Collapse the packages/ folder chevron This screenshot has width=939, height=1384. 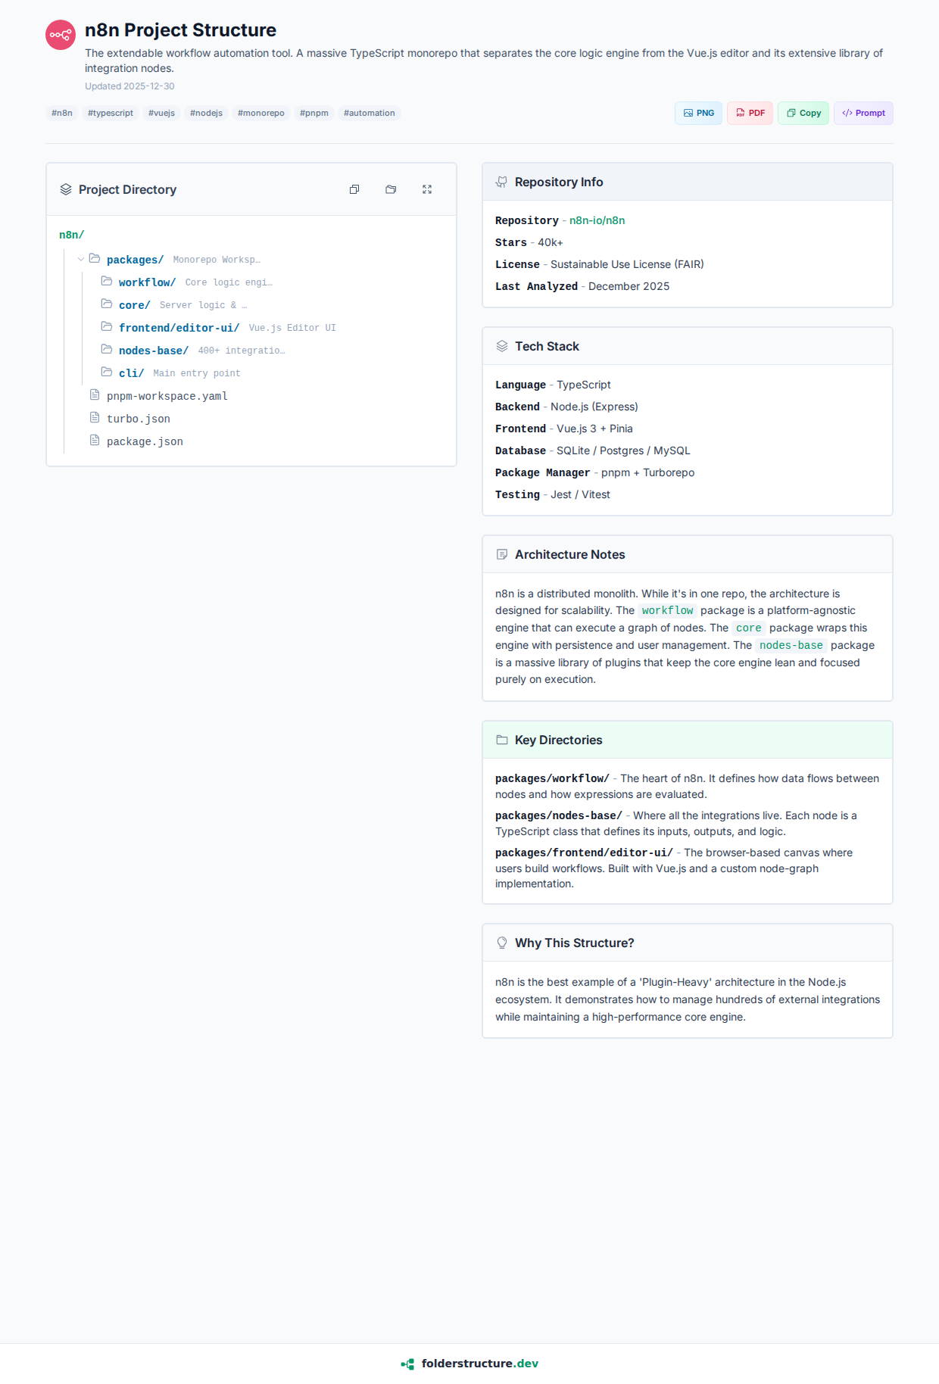(81, 260)
